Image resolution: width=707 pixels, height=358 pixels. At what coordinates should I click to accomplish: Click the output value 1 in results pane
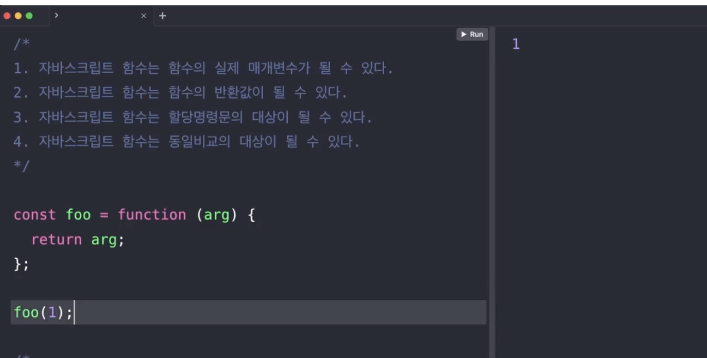pyautogui.click(x=516, y=44)
